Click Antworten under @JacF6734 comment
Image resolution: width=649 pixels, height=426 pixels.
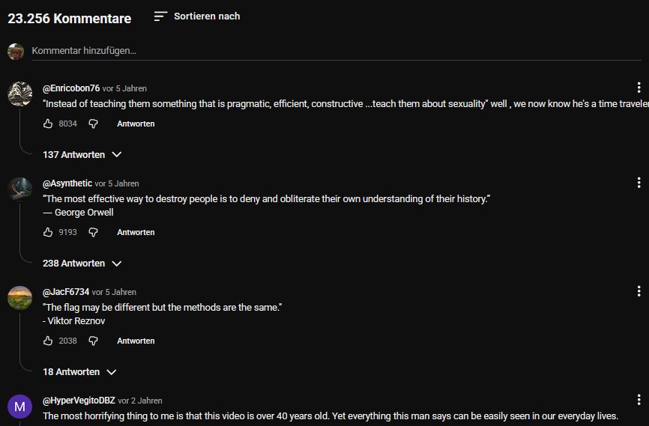[x=136, y=341]
